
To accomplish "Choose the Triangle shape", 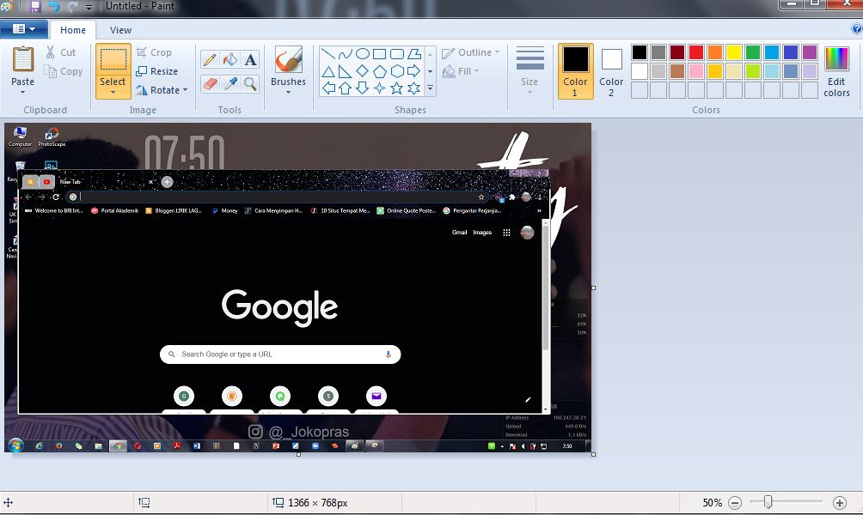I will point(328,71).
